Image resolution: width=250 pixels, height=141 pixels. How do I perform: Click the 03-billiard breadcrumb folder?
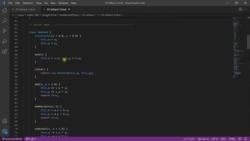88,15
